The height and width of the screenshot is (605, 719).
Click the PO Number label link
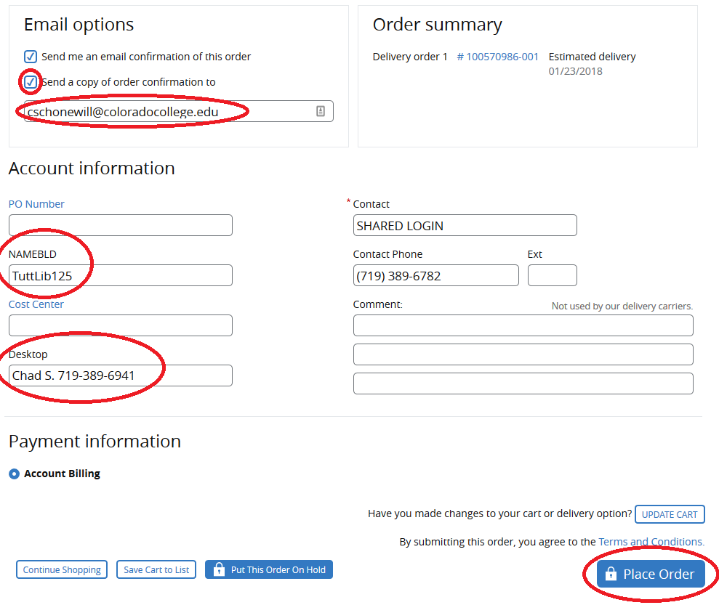[36, 204]
